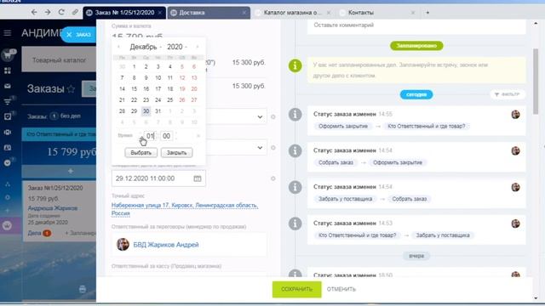The image size is (545, 306).
Task: Open Андрюша Жариков on the order card
Action: click(x=53, y=208)
